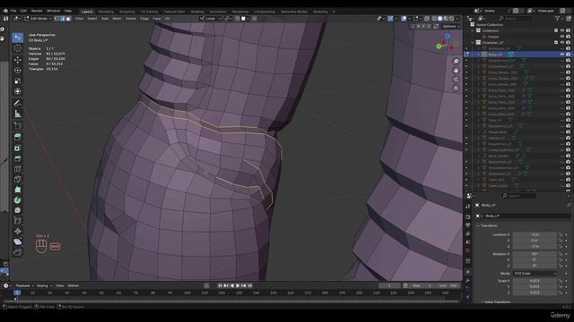Click the camera view viewport gizmo
This screenshot has width=574, height=322.
click(456, 80)
